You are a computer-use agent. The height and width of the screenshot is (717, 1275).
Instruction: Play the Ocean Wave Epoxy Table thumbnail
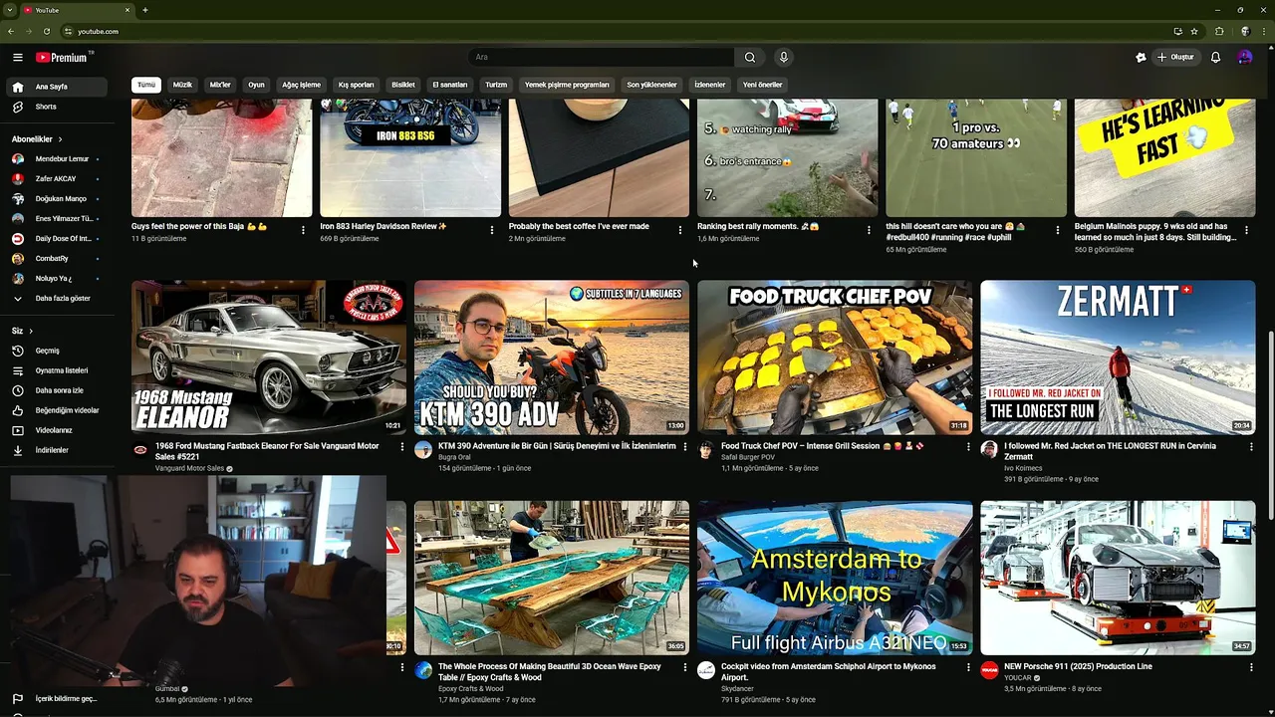[552, 578]
